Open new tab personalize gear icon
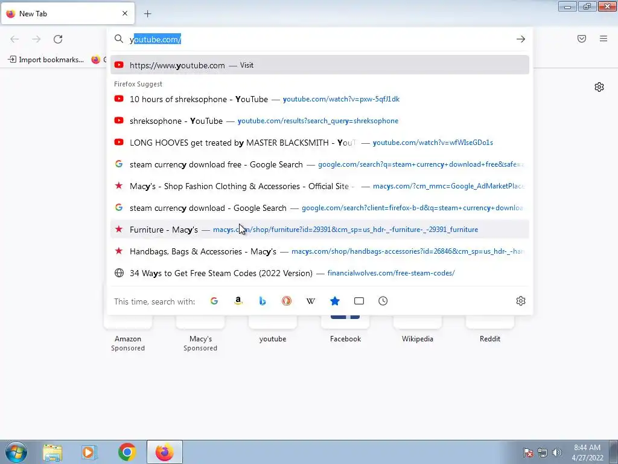Image resolution: width=618 pixels, height=464 pixels. (x=599, y=87)
